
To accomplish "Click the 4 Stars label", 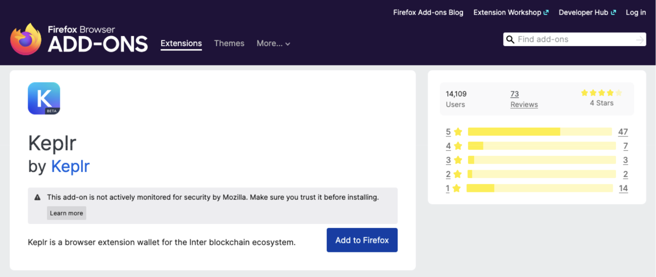I will coord(602,103).
